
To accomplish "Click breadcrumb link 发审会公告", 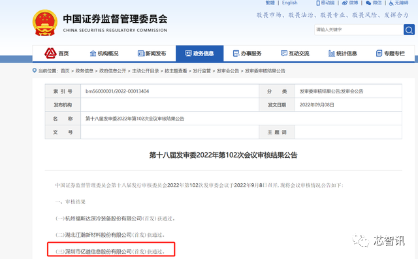I will 228,71.
